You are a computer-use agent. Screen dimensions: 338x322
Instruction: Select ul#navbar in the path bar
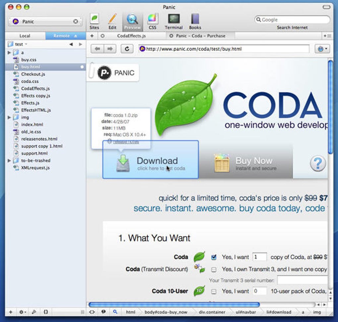click(246, 312)
